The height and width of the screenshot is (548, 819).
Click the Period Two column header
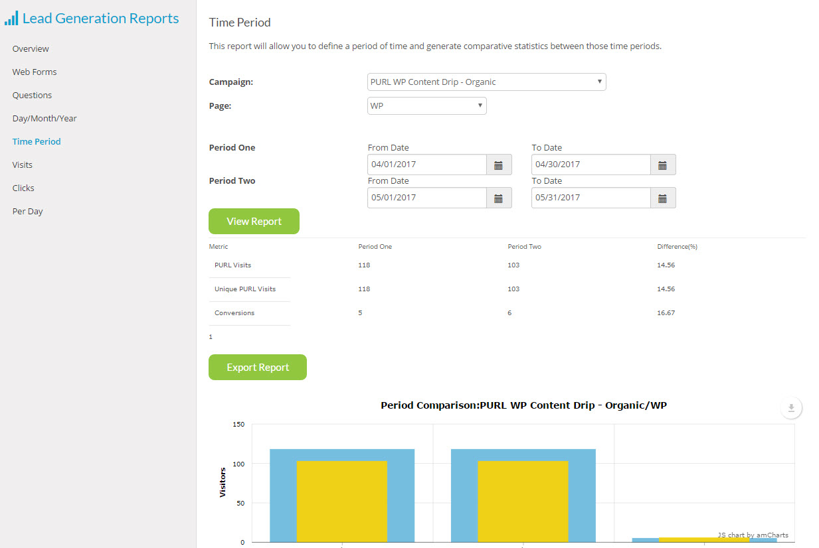coord(525,247)
